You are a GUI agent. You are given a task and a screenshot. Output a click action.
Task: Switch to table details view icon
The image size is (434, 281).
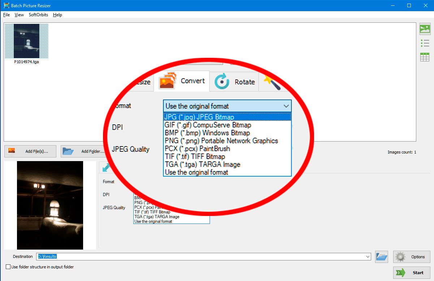tap(425, 57)
